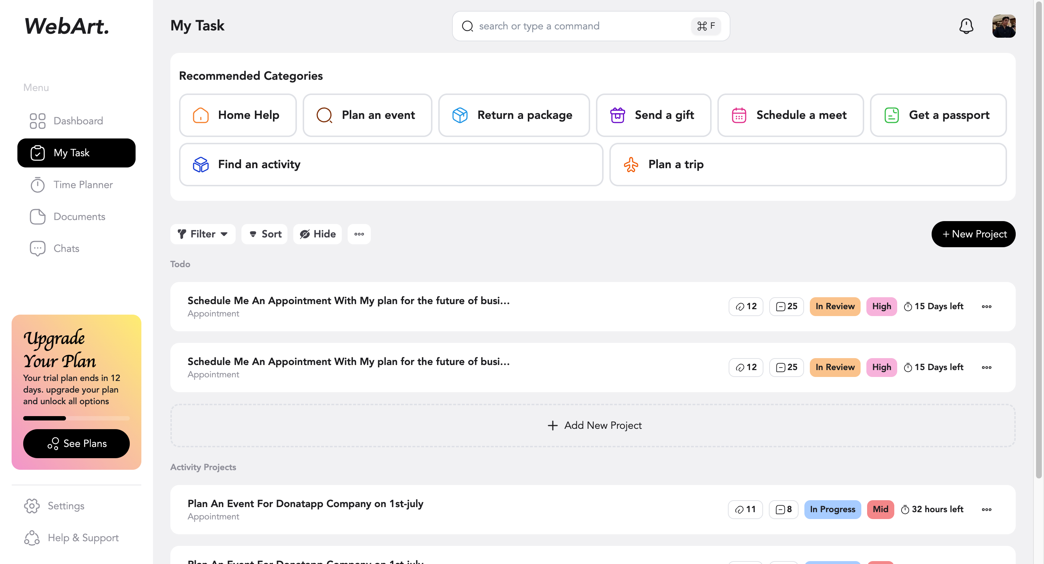Open more options next to Hide
The width and height of the screenshot is (1044, 564).
[359, 234]
